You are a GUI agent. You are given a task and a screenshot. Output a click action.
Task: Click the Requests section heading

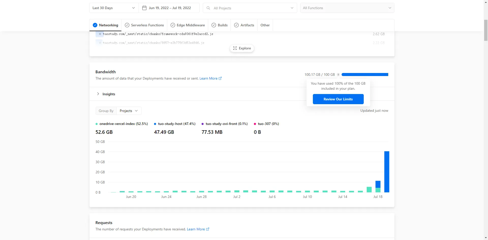coord(104,223)
